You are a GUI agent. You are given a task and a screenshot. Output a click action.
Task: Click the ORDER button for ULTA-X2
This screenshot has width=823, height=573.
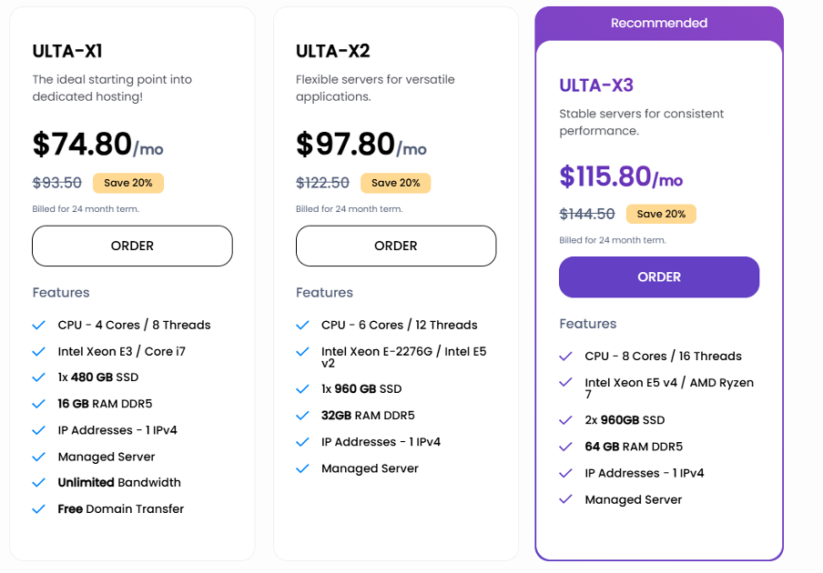395,246
